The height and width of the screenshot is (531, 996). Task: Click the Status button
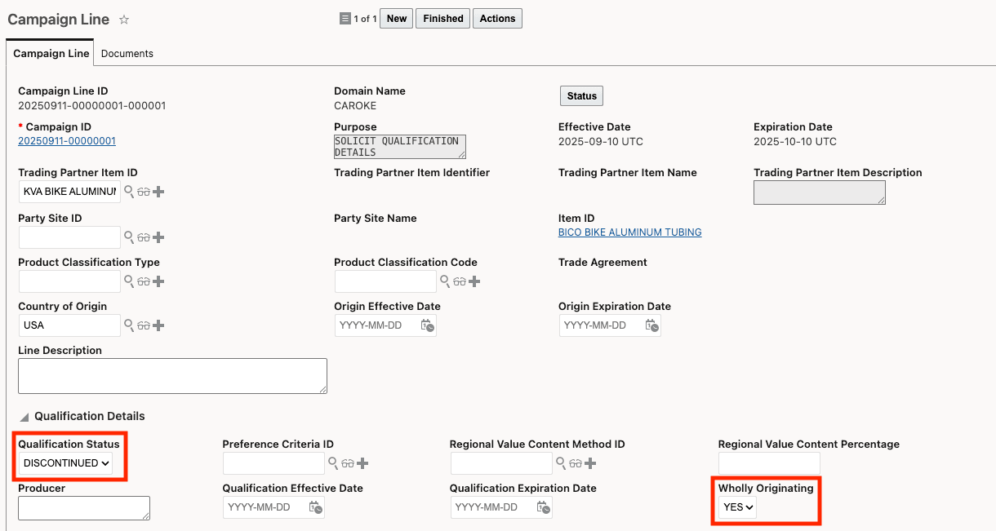581,96
